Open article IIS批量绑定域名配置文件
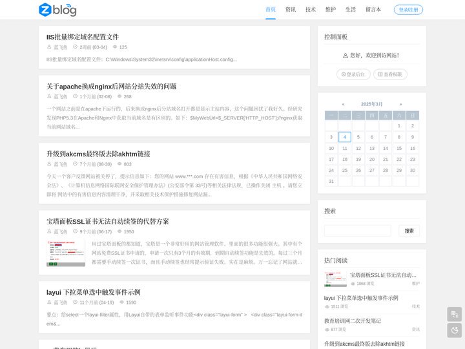Viewport: 465px width, 349px height. [x=83, y=37]
